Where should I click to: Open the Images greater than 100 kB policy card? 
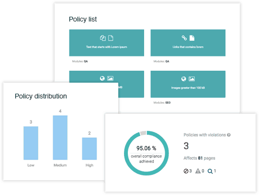click(x=188, y=84)
